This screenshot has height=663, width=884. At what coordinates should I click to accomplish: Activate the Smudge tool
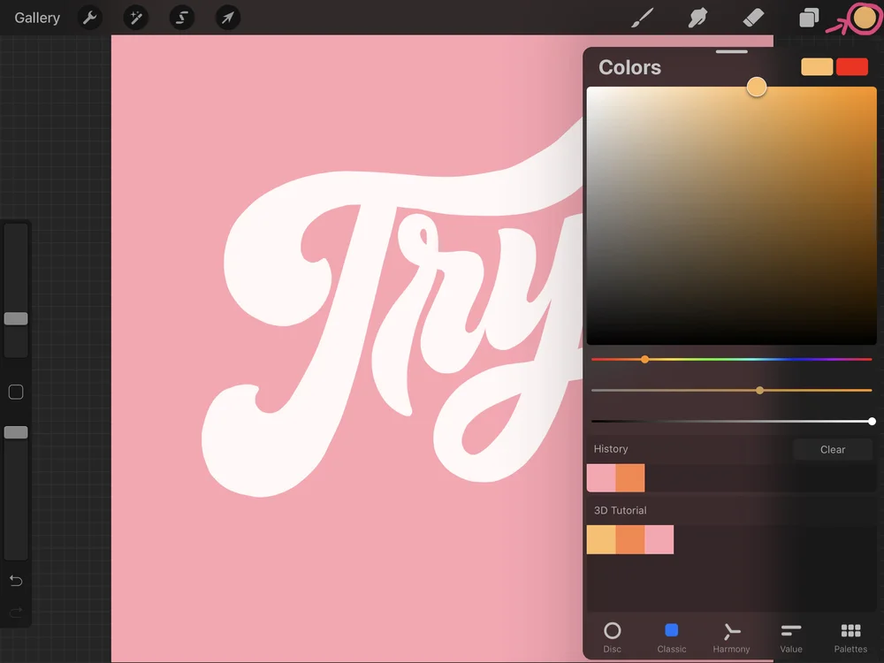pos(697,18)
